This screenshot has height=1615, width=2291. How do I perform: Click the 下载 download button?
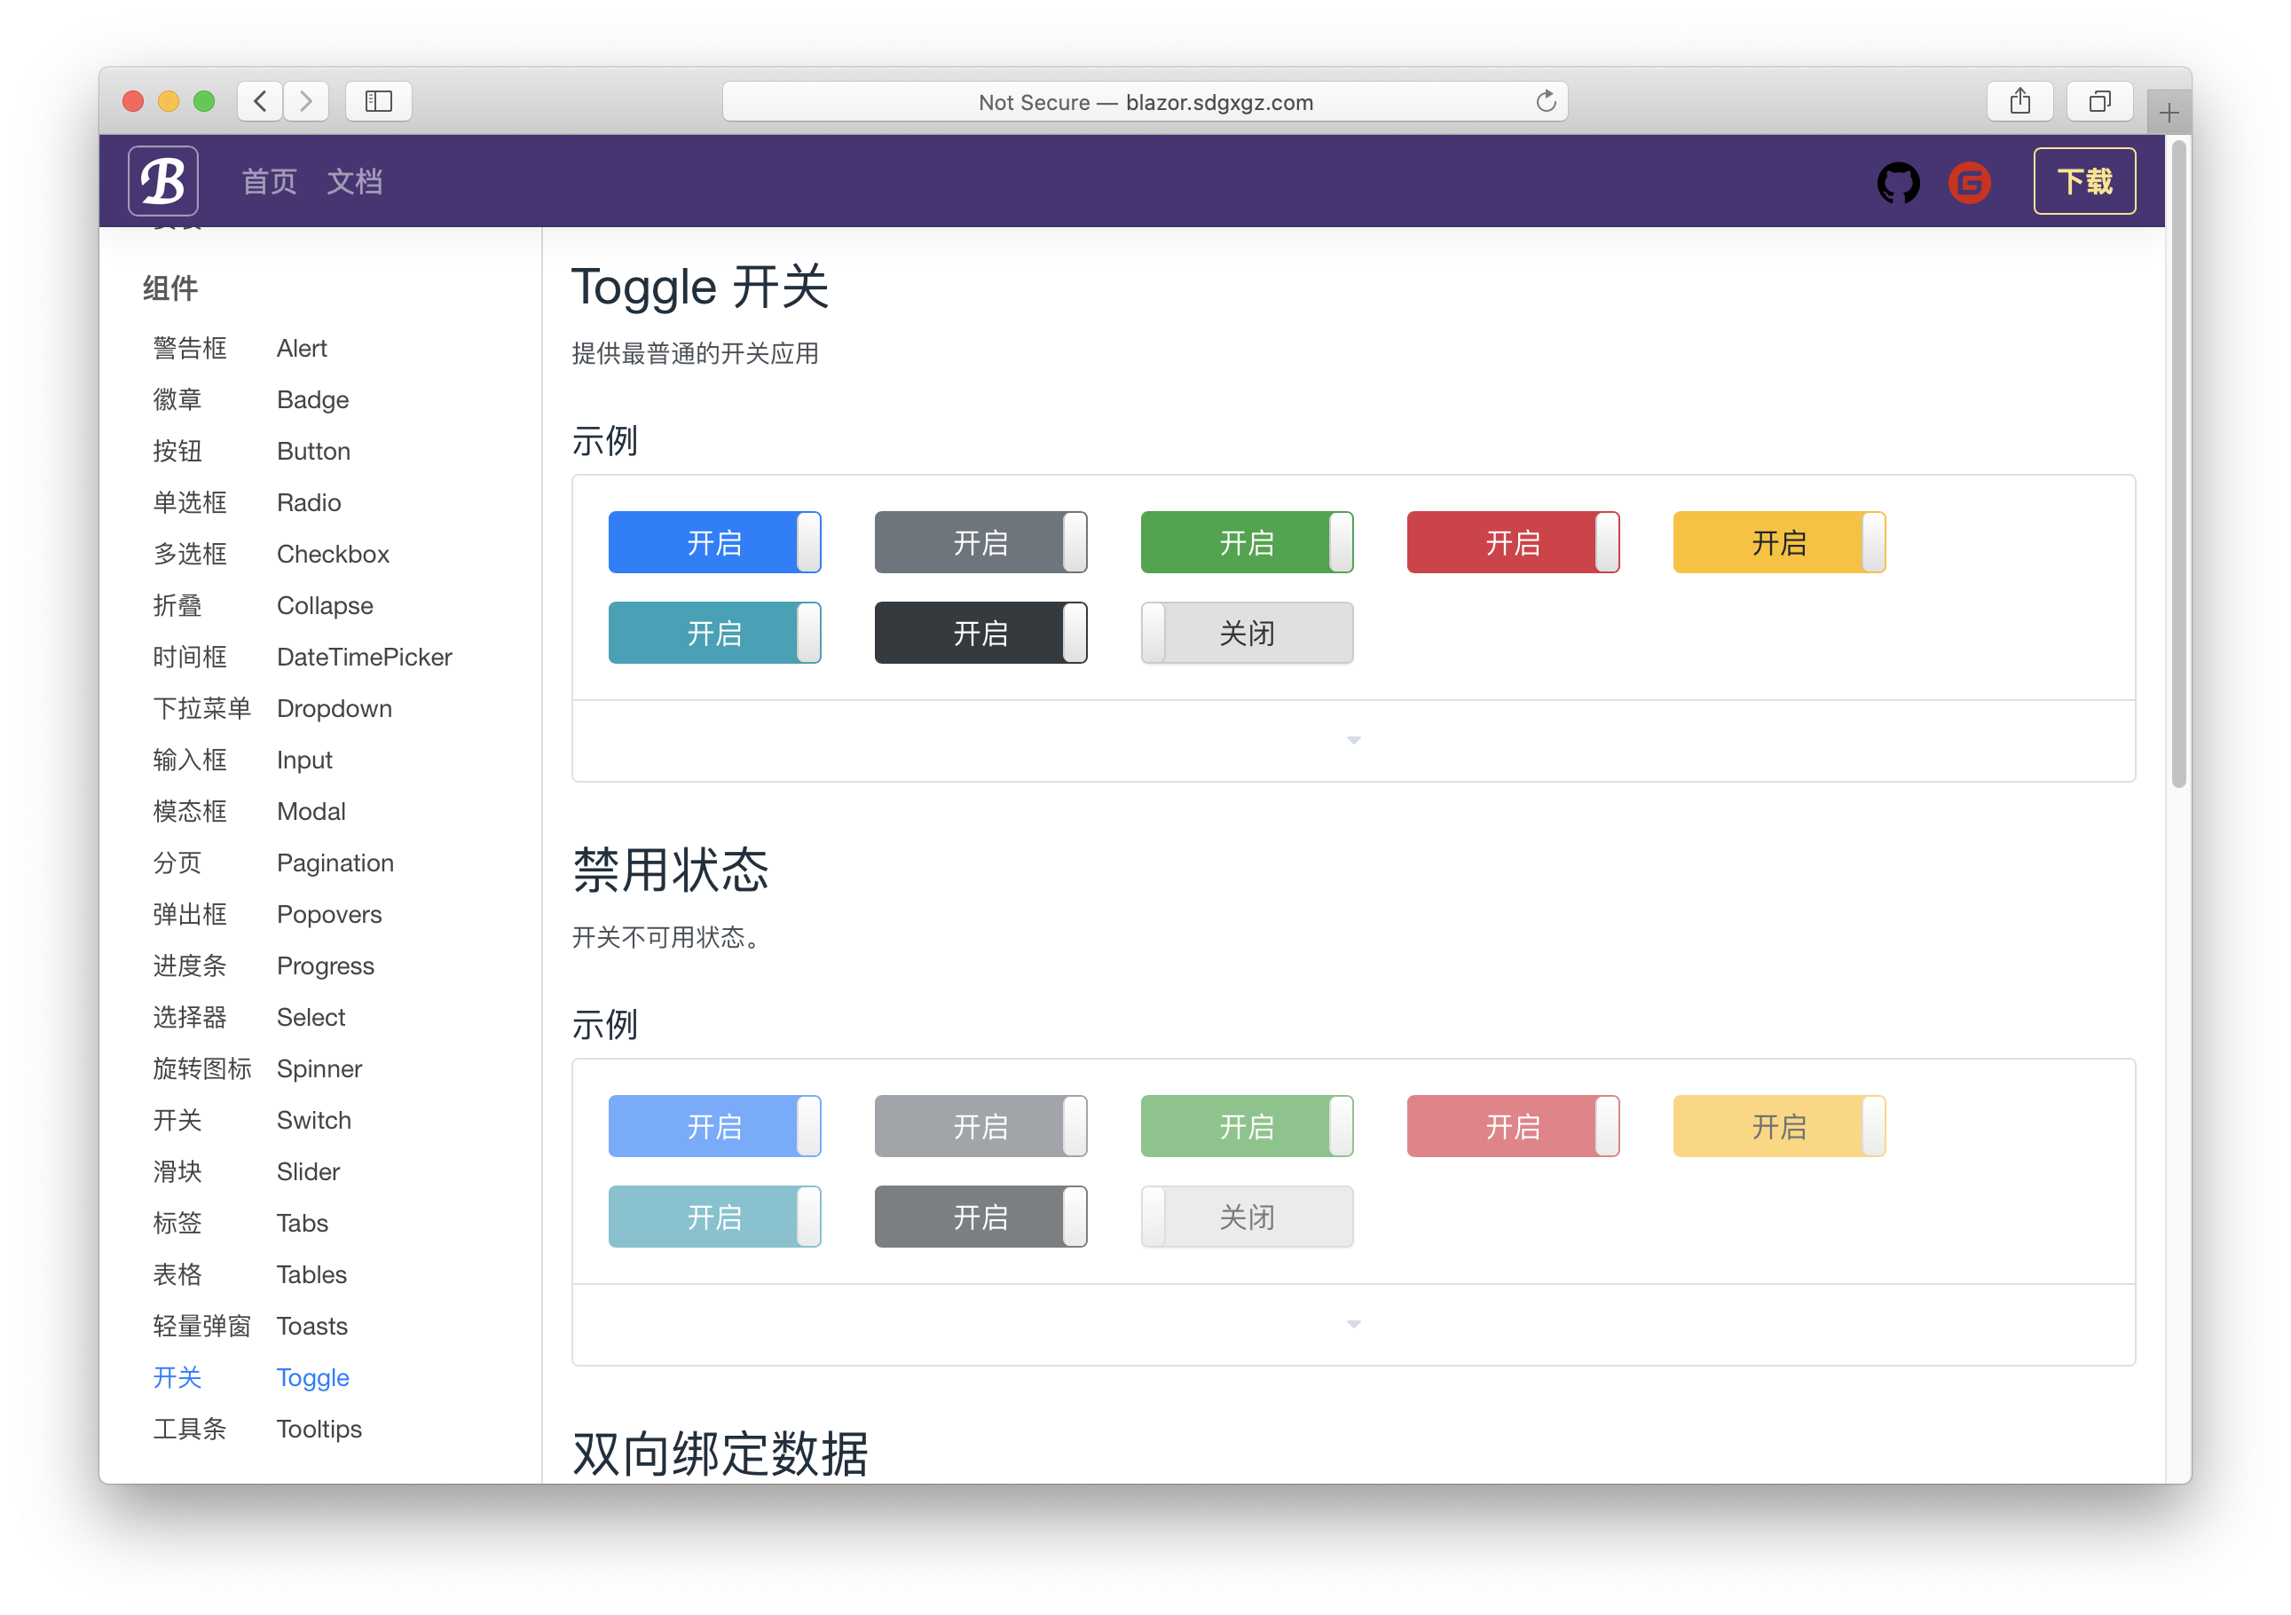pos(2084,181)
